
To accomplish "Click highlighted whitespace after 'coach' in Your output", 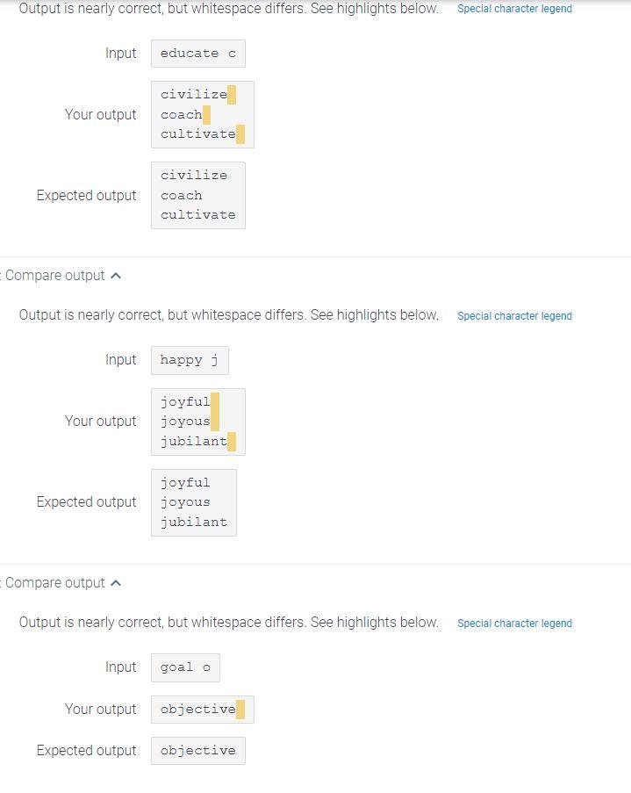I will click(x=206, y=115).
